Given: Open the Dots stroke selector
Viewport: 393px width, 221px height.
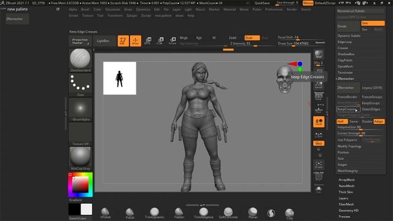Looking at the screenshot, I should [80, 85].
